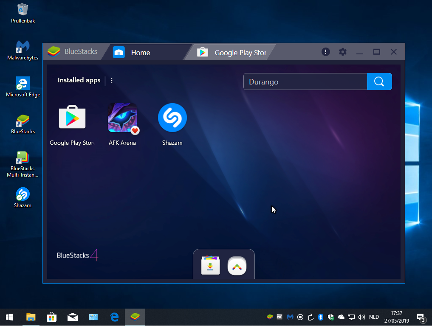Select the Malwarebytes desktop shortcut
Image resolution: width=432 pixels, height=326 pixels.
click(23, 51)
